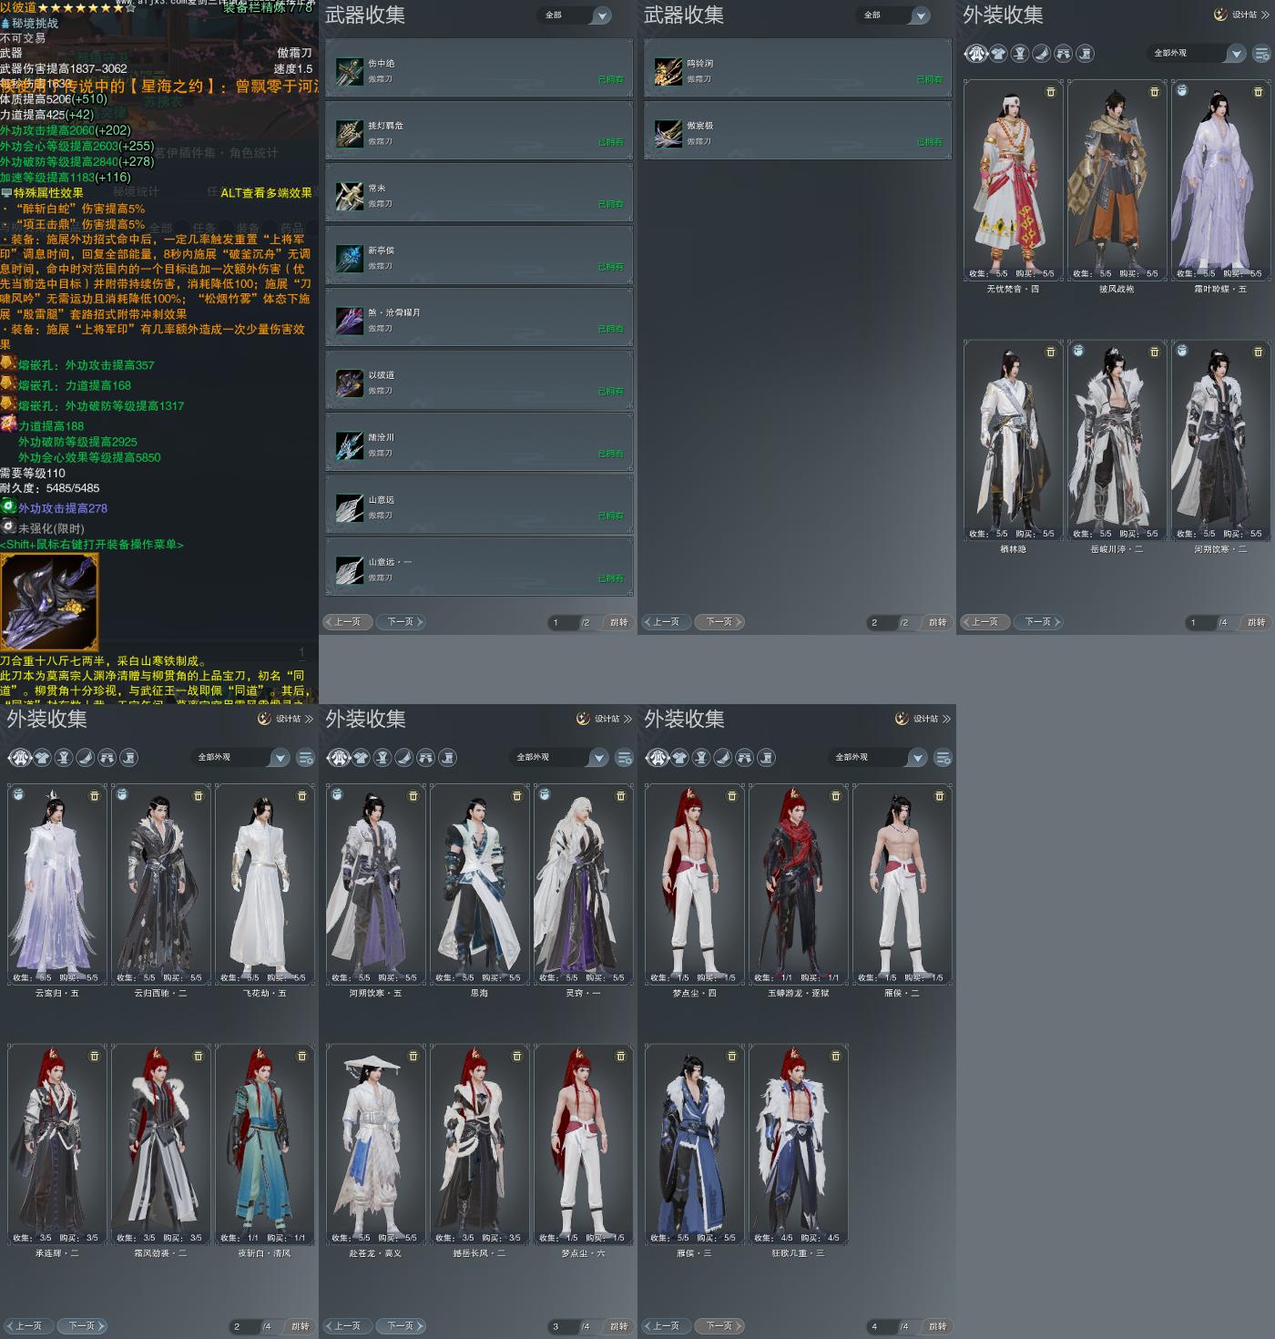This screenshot has width=1275, height=1339.
Task: Click page number field on weapon page 1 panel
Action: 562,622
